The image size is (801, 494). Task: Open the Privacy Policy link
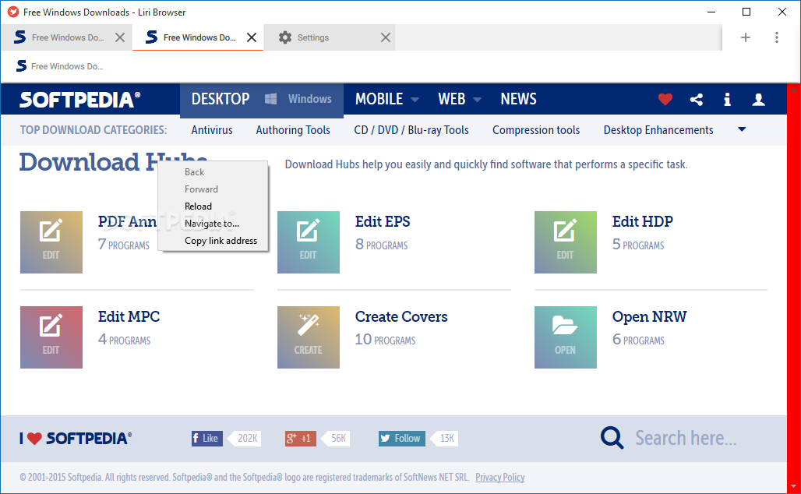coord(500,477)
